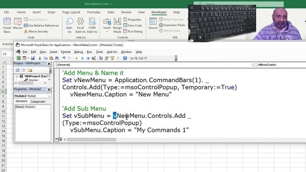
Task: Open Add-ins in the Developer ribbon
Action: (69, 25)
